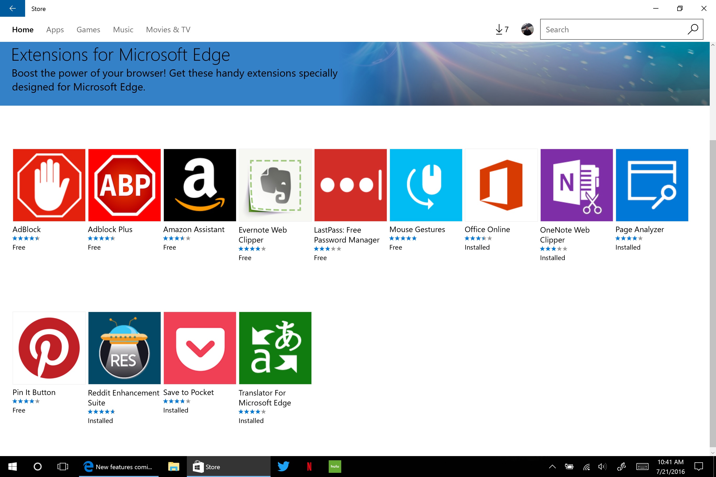Click the Mouse Gestures star rating
716x477 pixels.
(403, 238)
